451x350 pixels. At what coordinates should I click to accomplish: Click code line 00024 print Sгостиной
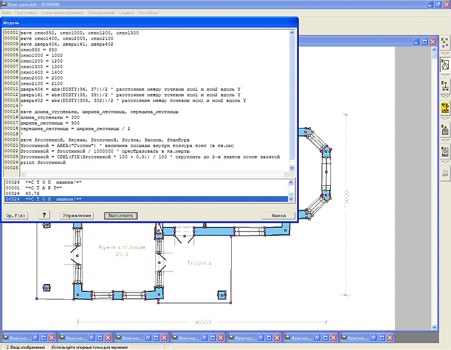tap(43, 162)
